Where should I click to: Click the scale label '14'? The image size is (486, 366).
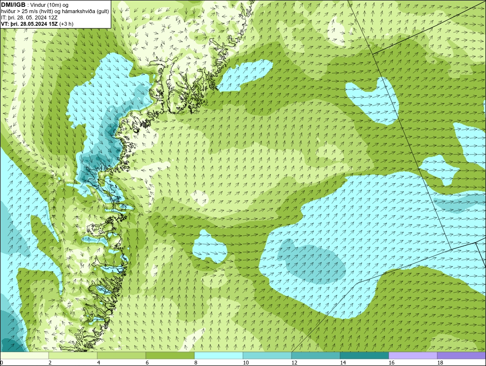tap(343, 363)
